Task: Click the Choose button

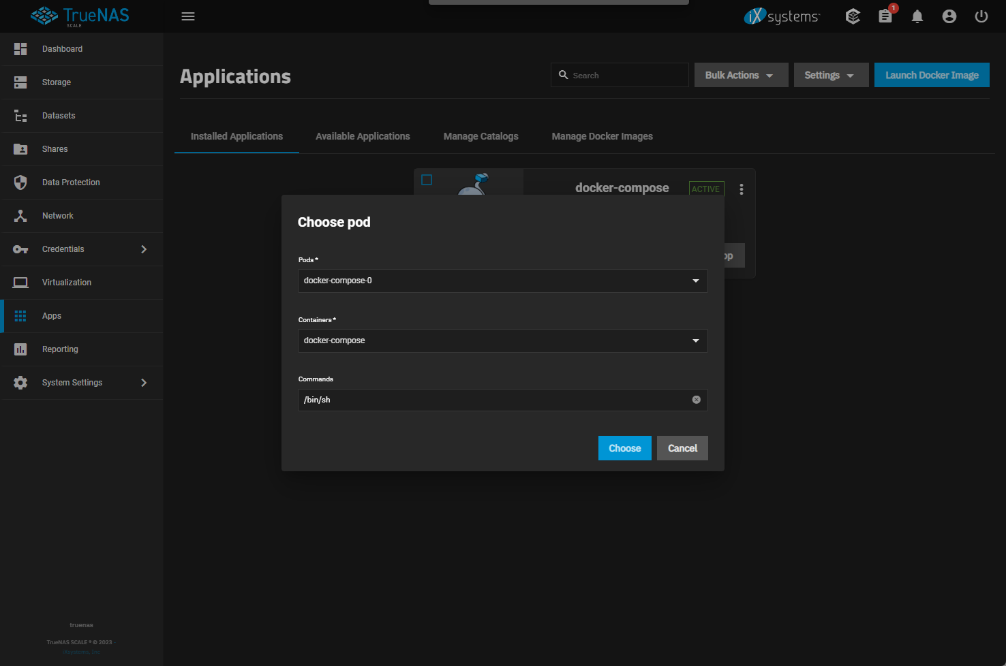Action: click(x=625, y=448)
